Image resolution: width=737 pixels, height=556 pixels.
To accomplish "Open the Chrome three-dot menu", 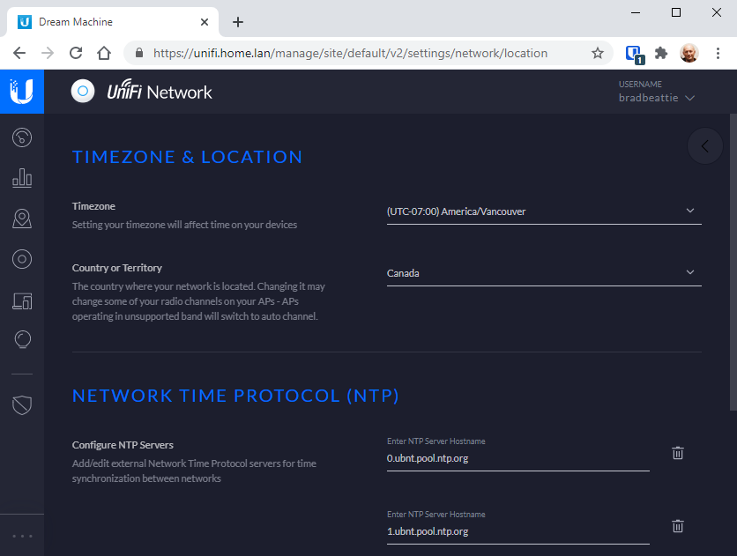I will pos(718,53).
